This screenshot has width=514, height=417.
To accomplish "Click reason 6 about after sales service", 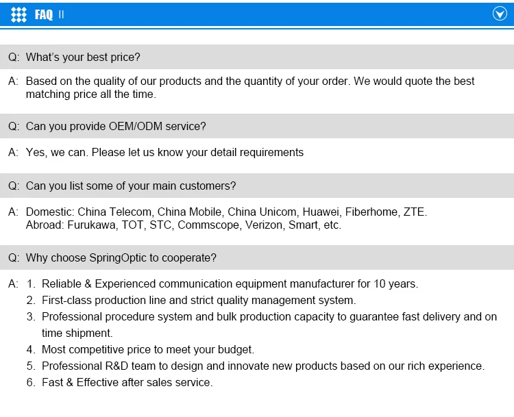I will pos(127,382).
